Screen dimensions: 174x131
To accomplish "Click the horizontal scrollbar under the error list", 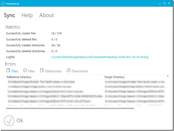I will point(70,108).
